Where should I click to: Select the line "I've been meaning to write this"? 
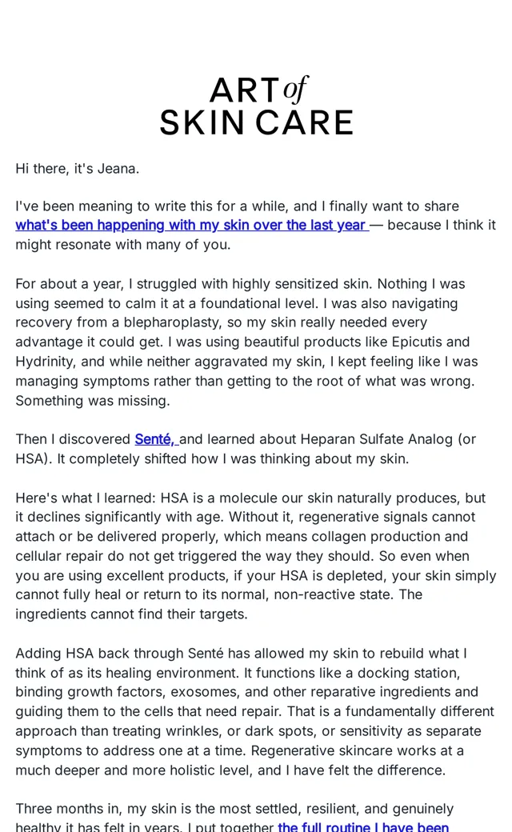237,206
